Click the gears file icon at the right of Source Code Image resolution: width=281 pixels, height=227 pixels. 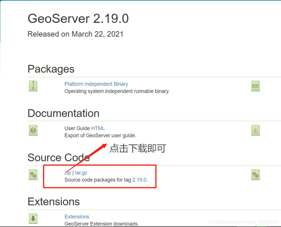pyautogui.click(x=255, y=175)
